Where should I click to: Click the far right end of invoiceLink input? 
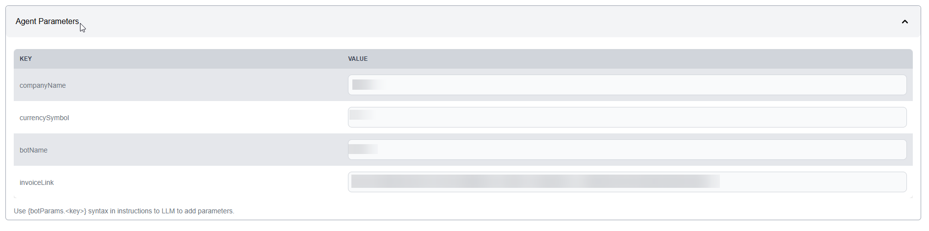click(x=898, y=182)
